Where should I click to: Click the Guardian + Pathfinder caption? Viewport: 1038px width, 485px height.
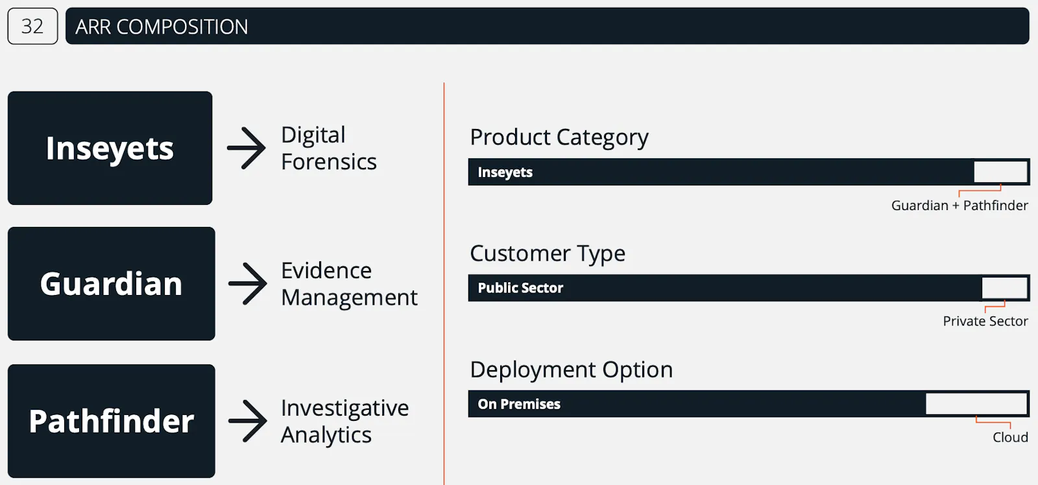[960, 206]
